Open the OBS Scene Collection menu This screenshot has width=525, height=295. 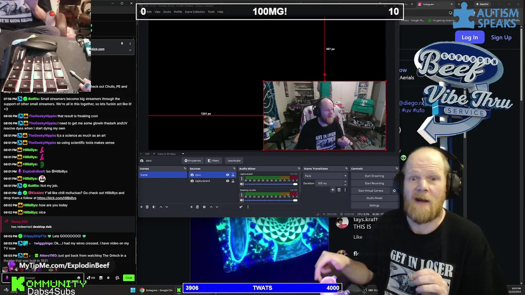click(195, 12)
